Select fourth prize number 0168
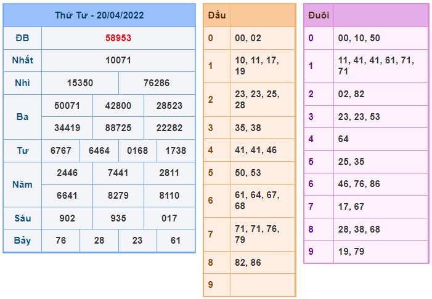This screenshot has height=299, width=432. click(137, 151)
